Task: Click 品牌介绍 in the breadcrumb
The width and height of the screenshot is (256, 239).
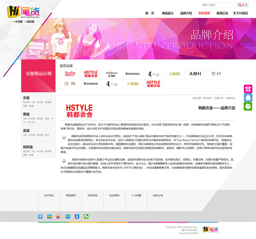Action: [219, 98]
